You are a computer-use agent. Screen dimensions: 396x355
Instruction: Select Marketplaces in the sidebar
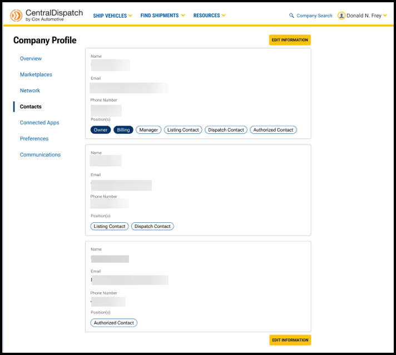[36, 74]
